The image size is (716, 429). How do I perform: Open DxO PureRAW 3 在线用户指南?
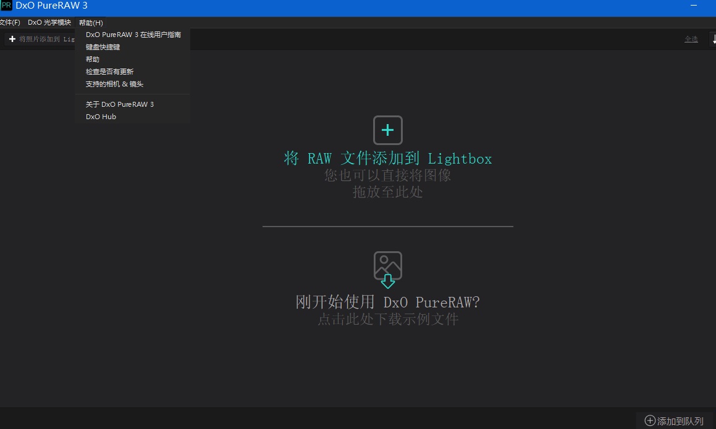[x=133, y=35]
